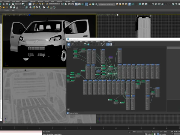Image resolution: width=180 pixels, height=135 pixels.
Task: Open the Rendered Frame Window
Action: 93,4
